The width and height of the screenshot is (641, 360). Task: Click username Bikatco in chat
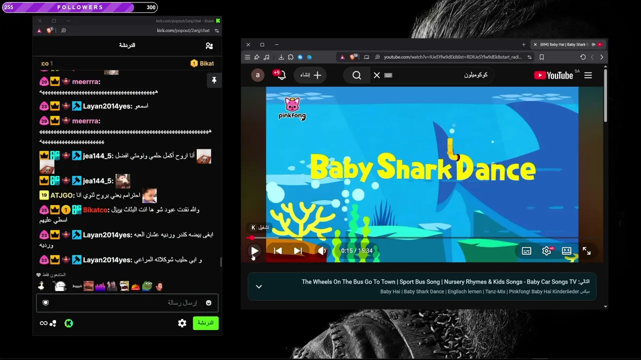click(95, 210)
